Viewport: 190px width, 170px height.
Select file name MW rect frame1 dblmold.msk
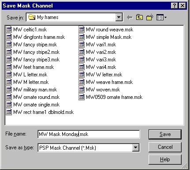pos(43,112)
